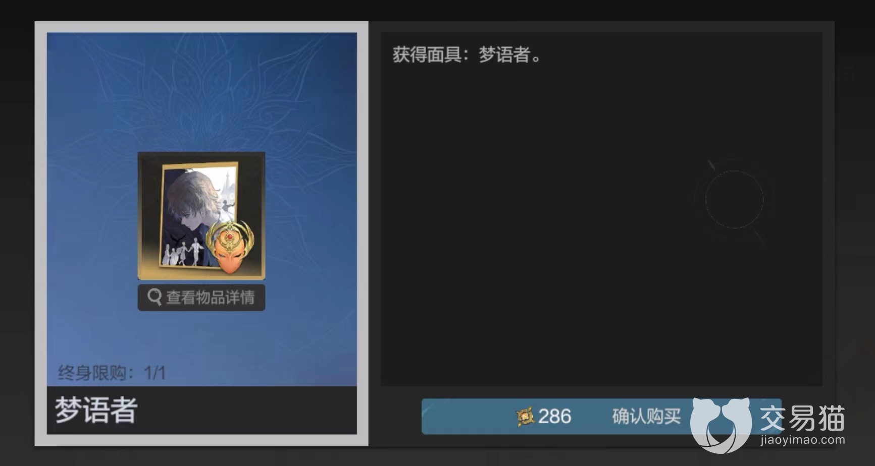This screenshot has width=875, height=466.
Task: Click the orange mask badge on portrait
Action: click(x=230, y=247)
